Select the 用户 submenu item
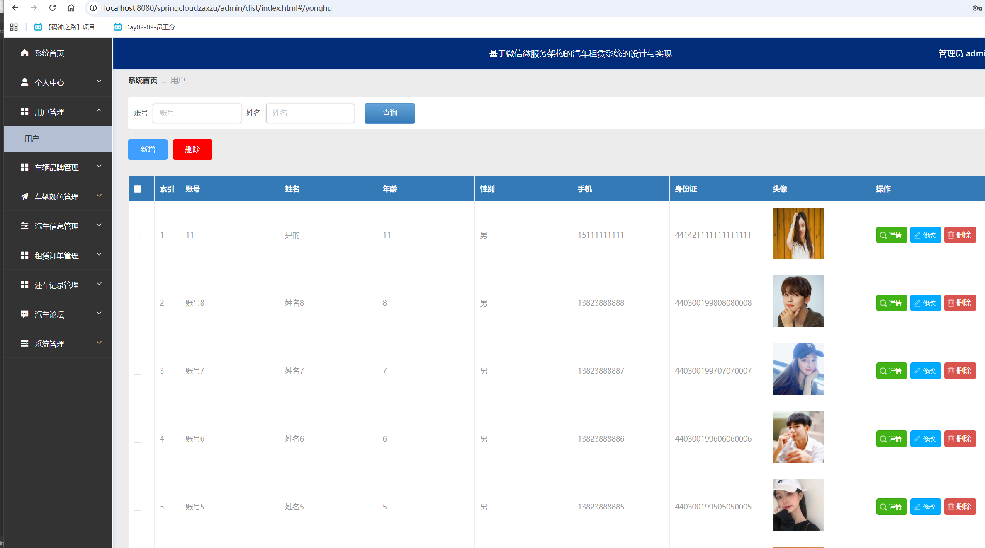 [x=32, y=139]
